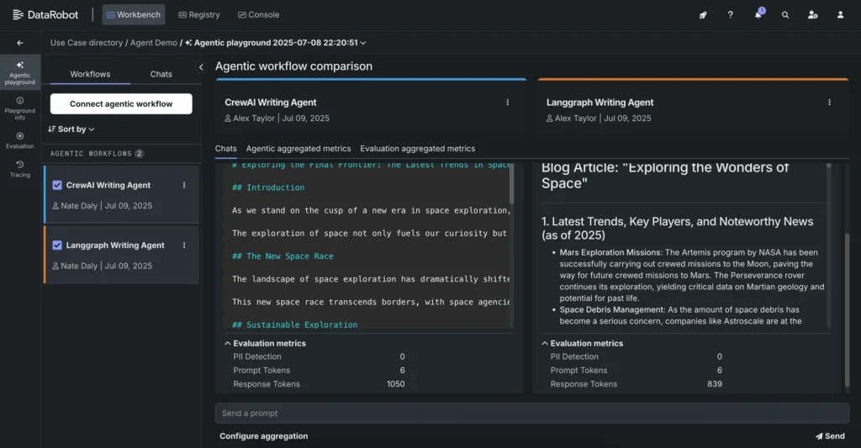Click the Send a prompt input field
The height and width of the screenshot is (448, 861).
tap(531, 413)
